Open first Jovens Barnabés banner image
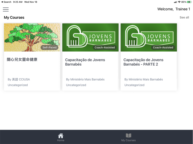Screen dimensions: 193x144 point(90,37)
